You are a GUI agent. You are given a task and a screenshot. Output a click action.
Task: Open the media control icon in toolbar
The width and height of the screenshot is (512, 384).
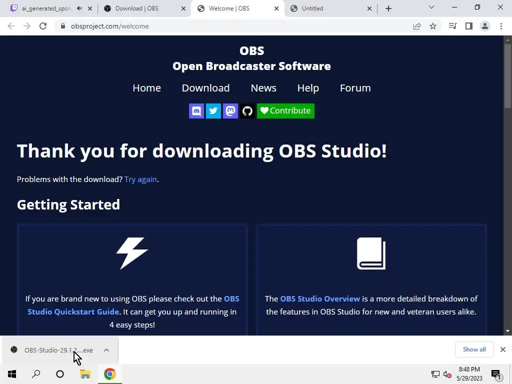pos(452,26)
